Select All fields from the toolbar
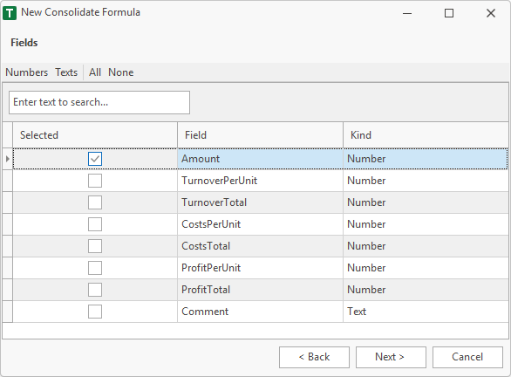 point(95,72)
